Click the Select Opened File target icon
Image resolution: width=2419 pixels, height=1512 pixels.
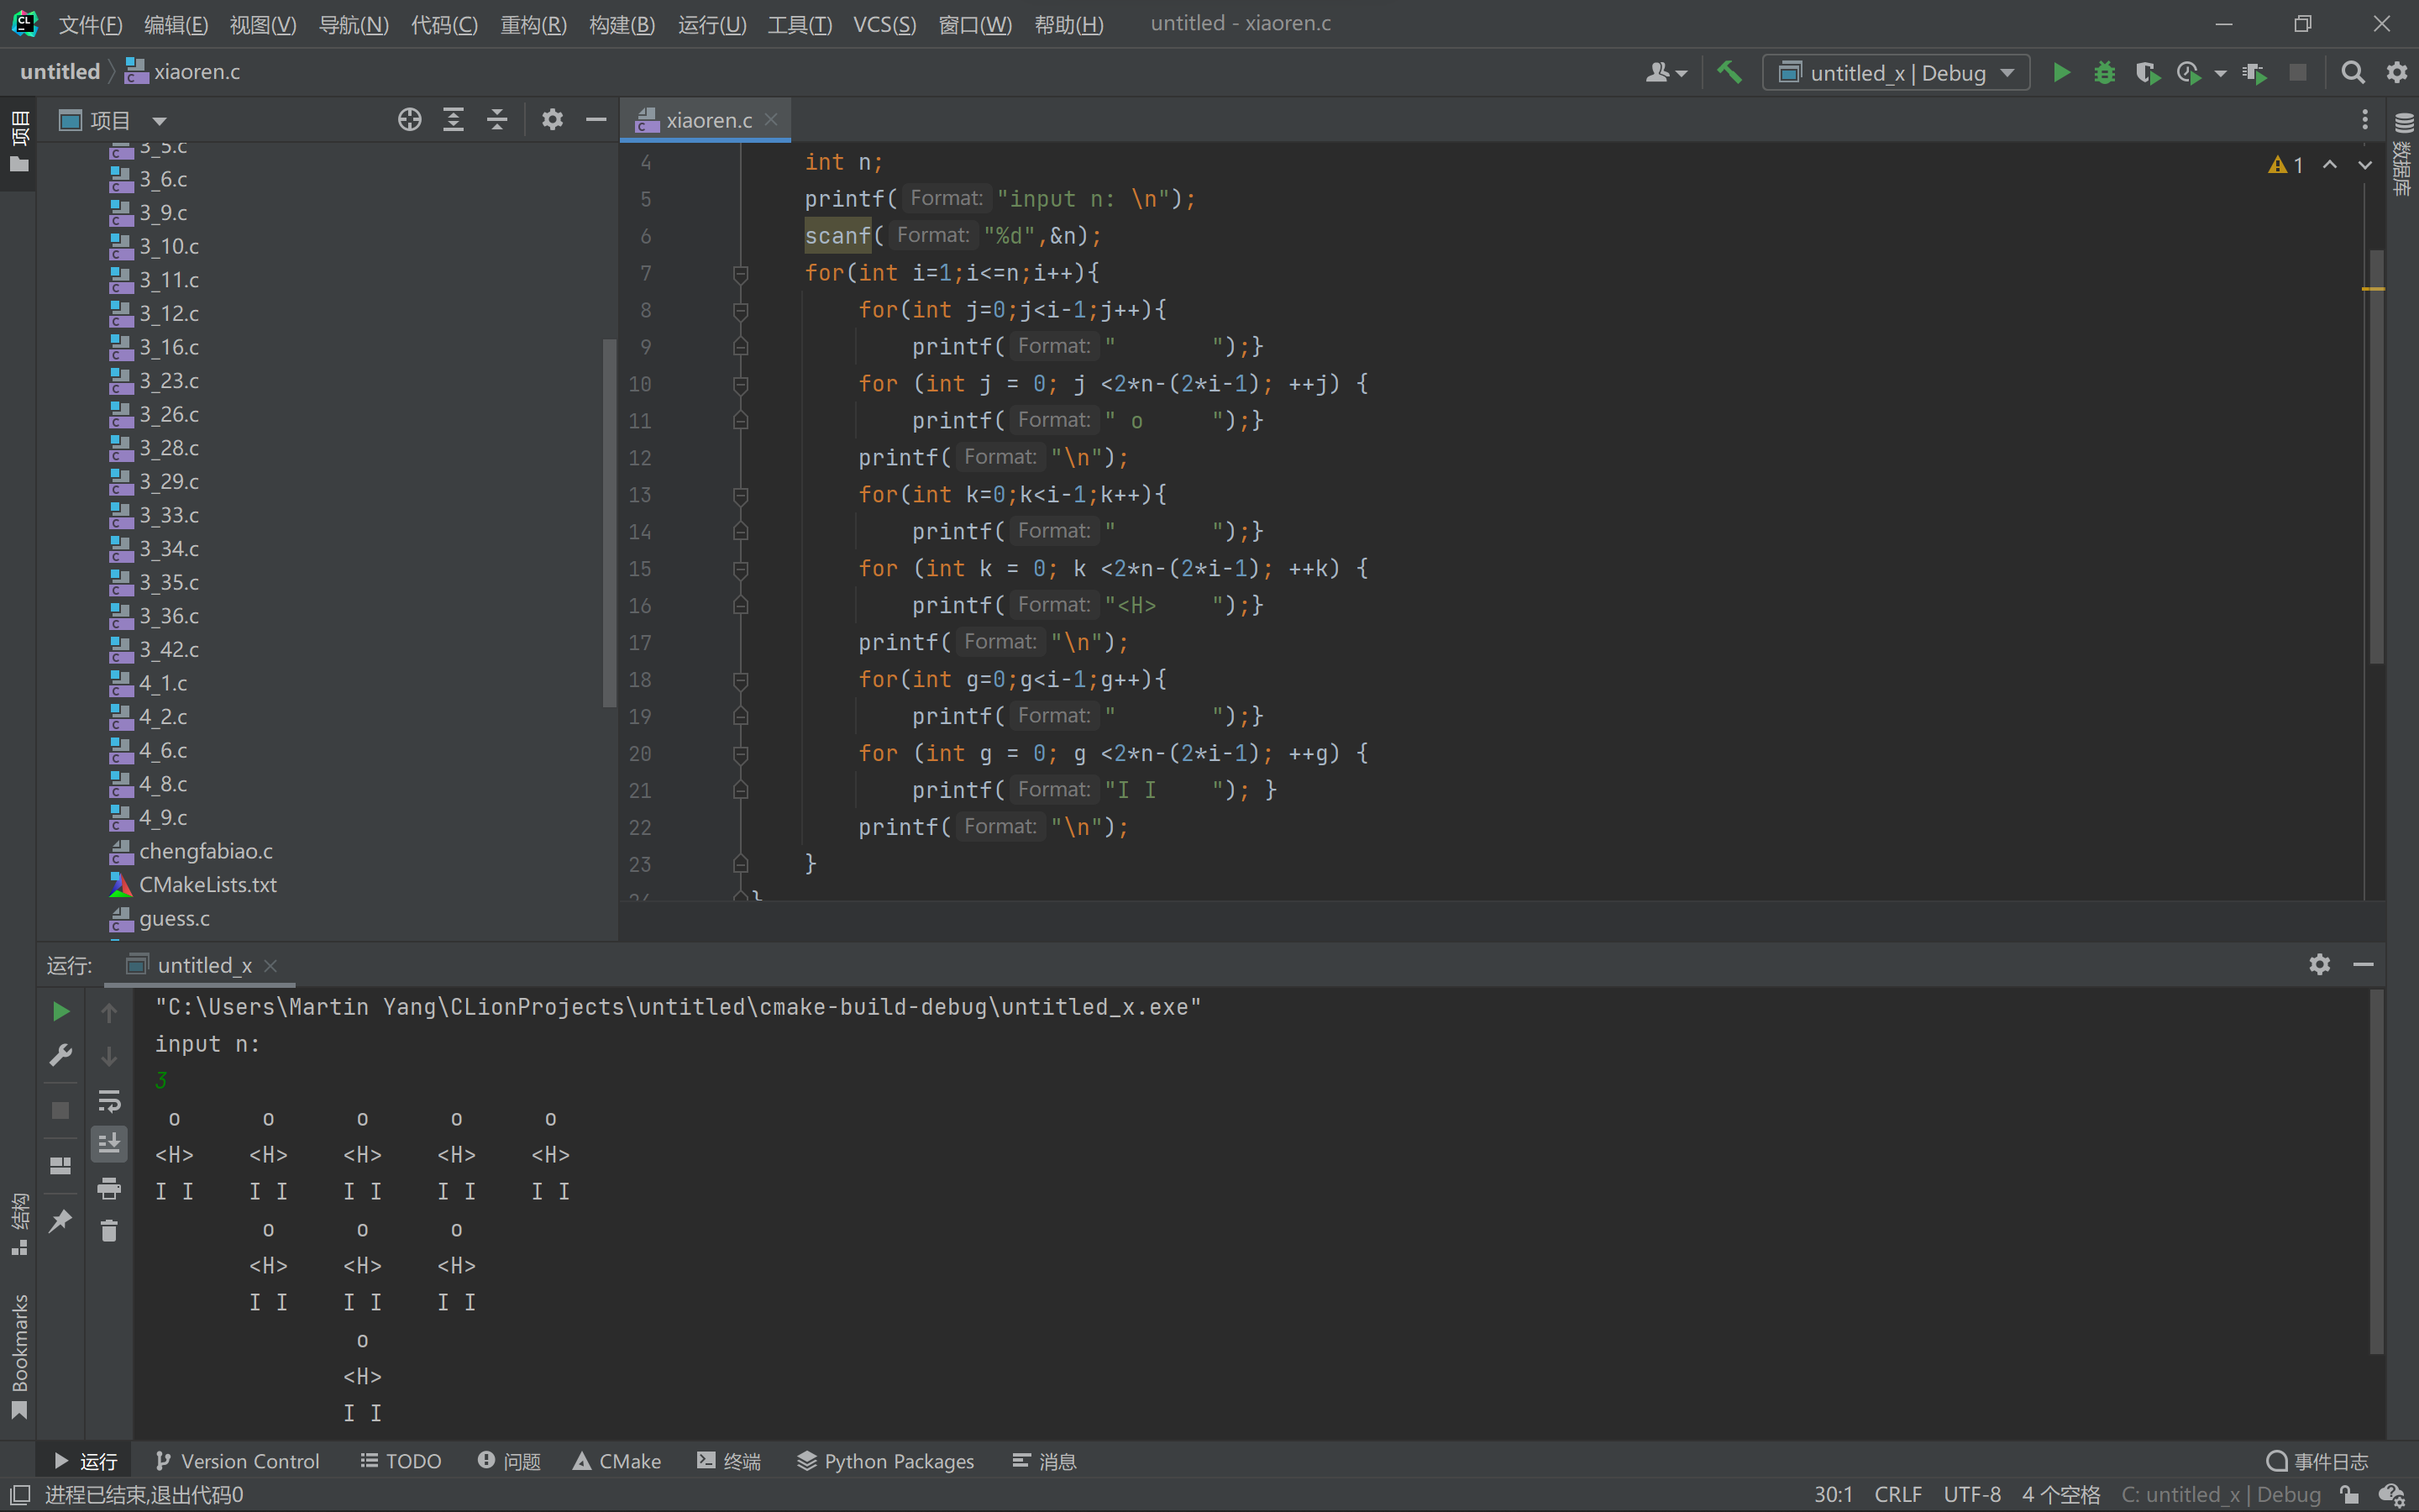coord(409,120)
